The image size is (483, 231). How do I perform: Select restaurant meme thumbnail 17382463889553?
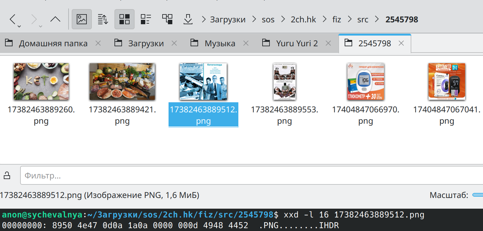pyautogui.click(x=285, y=82)
